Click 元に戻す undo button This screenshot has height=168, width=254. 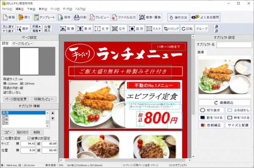tap(8, 26)
